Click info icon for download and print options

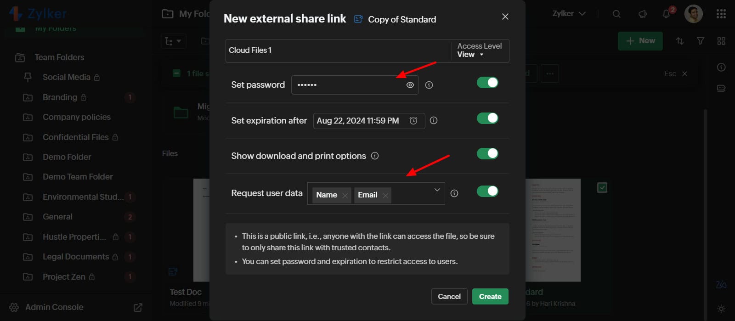(375, 156)
